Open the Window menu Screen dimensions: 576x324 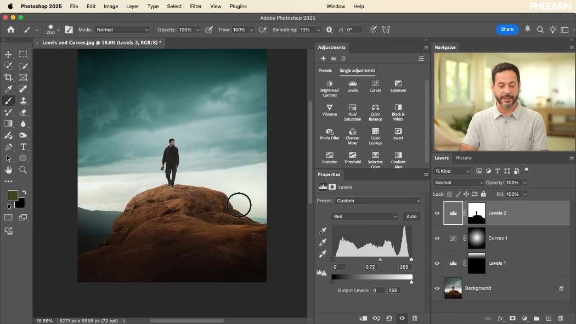(x=335, y=6)
